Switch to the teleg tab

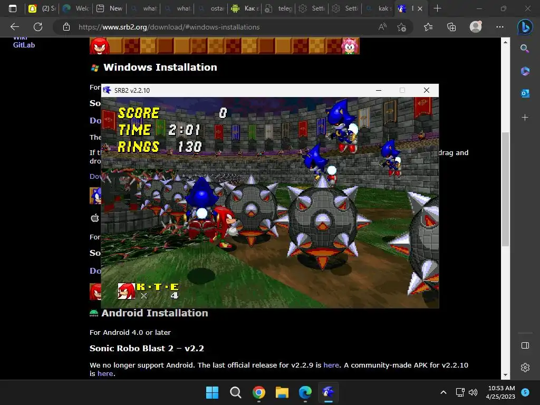point(278,8)
